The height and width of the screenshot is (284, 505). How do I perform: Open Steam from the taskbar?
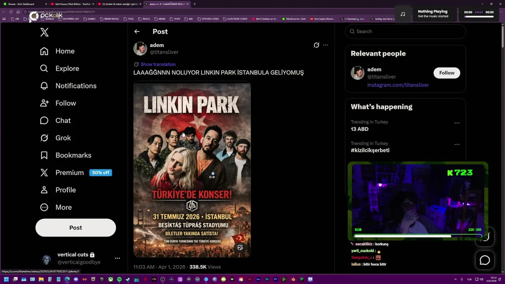click(128, 279)
